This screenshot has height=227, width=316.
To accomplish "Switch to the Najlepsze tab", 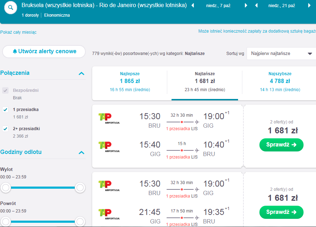I will (x=130, y=82).
